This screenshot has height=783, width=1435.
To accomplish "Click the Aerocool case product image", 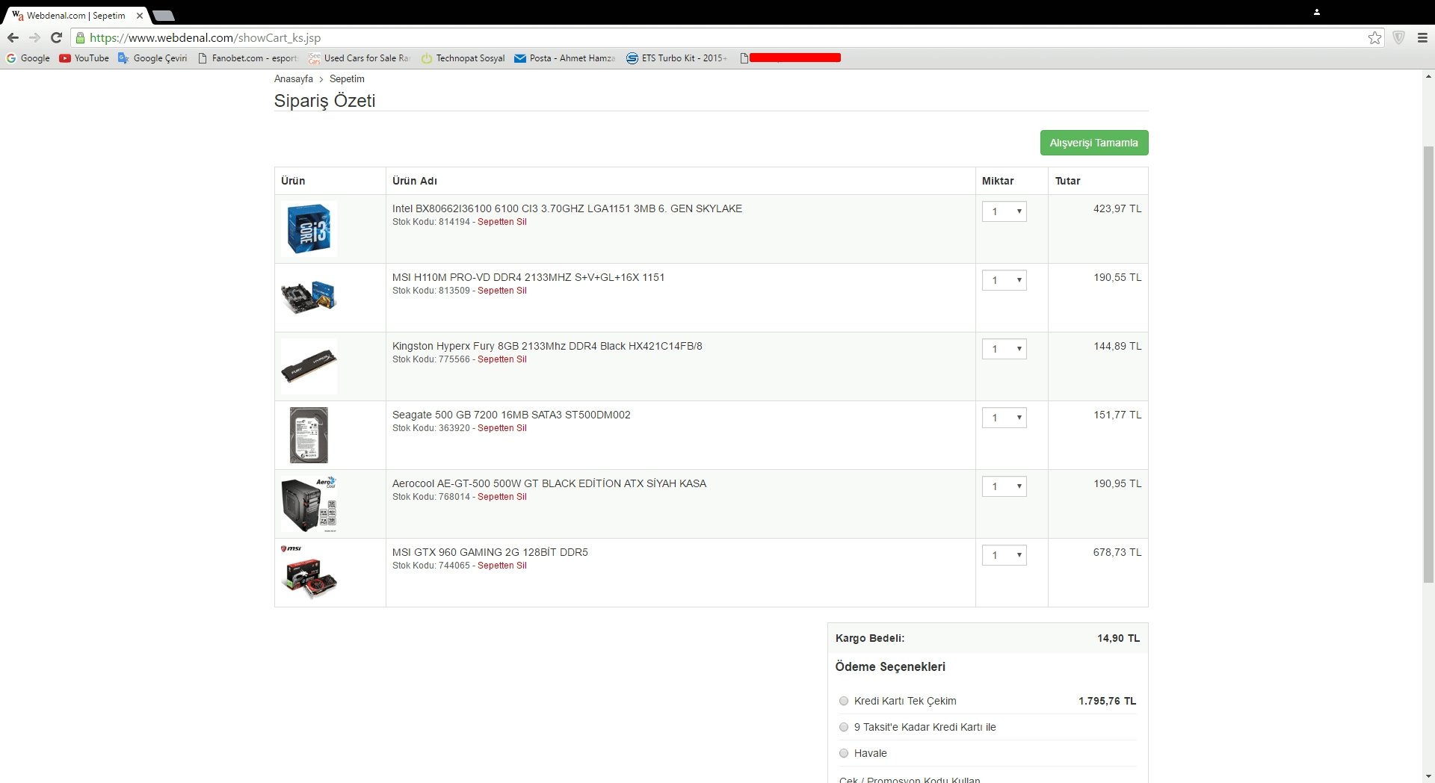I will pos(309,504).
